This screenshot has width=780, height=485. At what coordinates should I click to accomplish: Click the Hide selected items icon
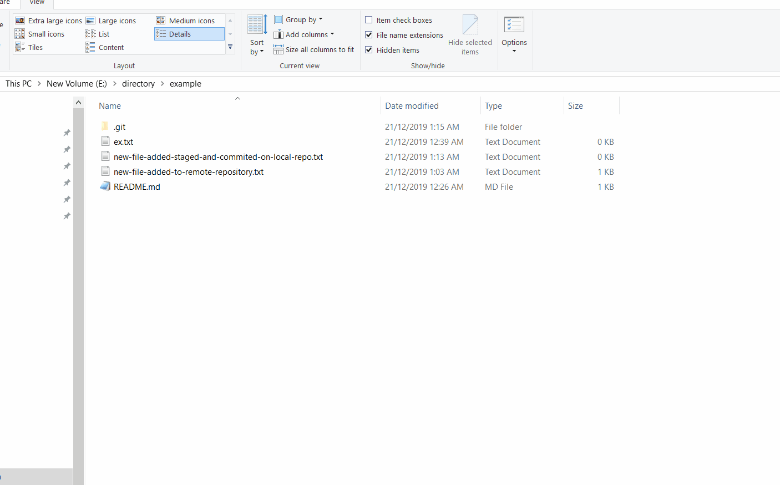[470, 26]
